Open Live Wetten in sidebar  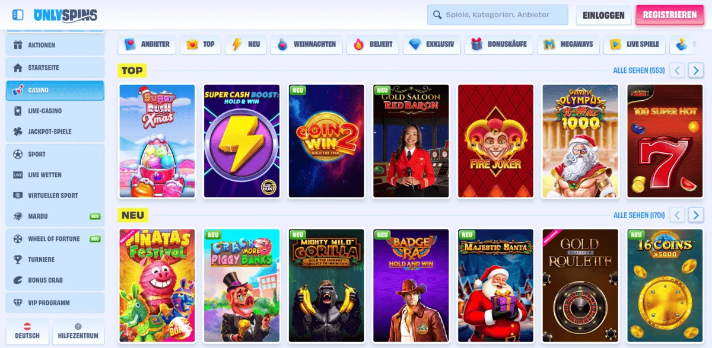pyautogui.click(x=55, y=175)
